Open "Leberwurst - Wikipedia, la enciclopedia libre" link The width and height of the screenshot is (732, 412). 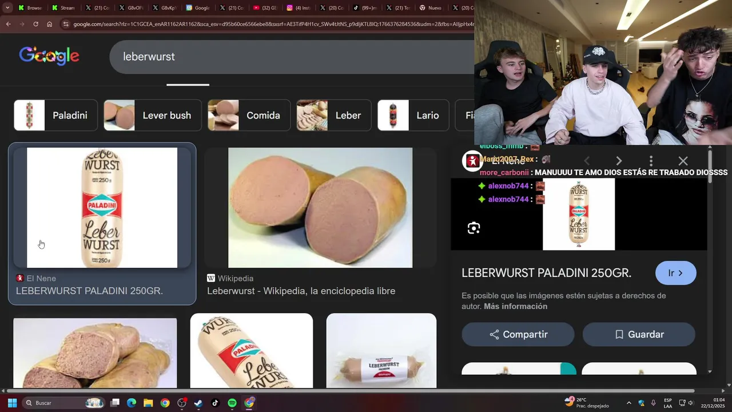point(301,291)
